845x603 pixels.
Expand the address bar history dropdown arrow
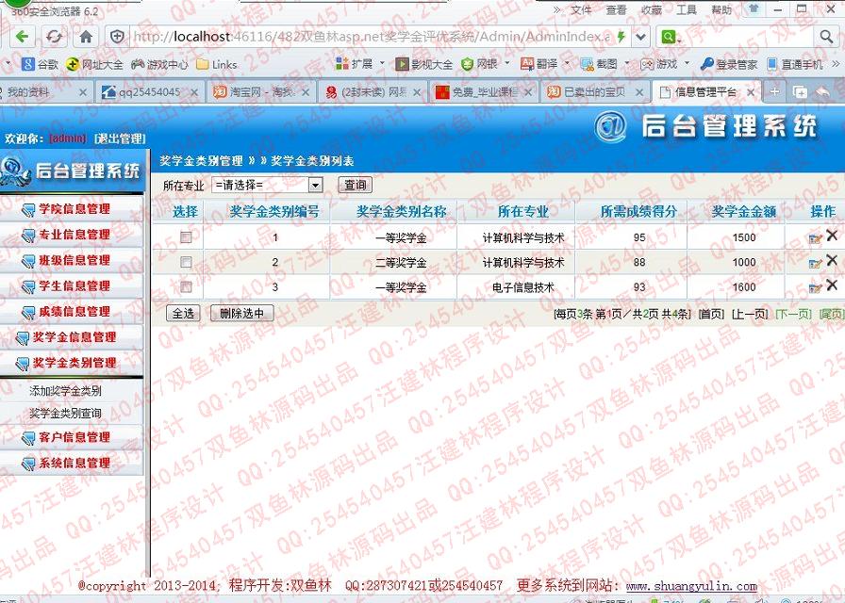click(640, 37)
